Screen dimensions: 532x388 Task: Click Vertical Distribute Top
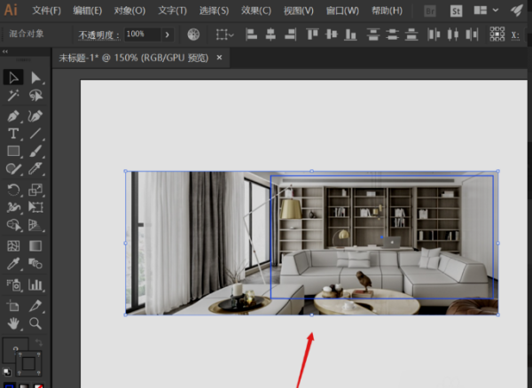(373, 35)
